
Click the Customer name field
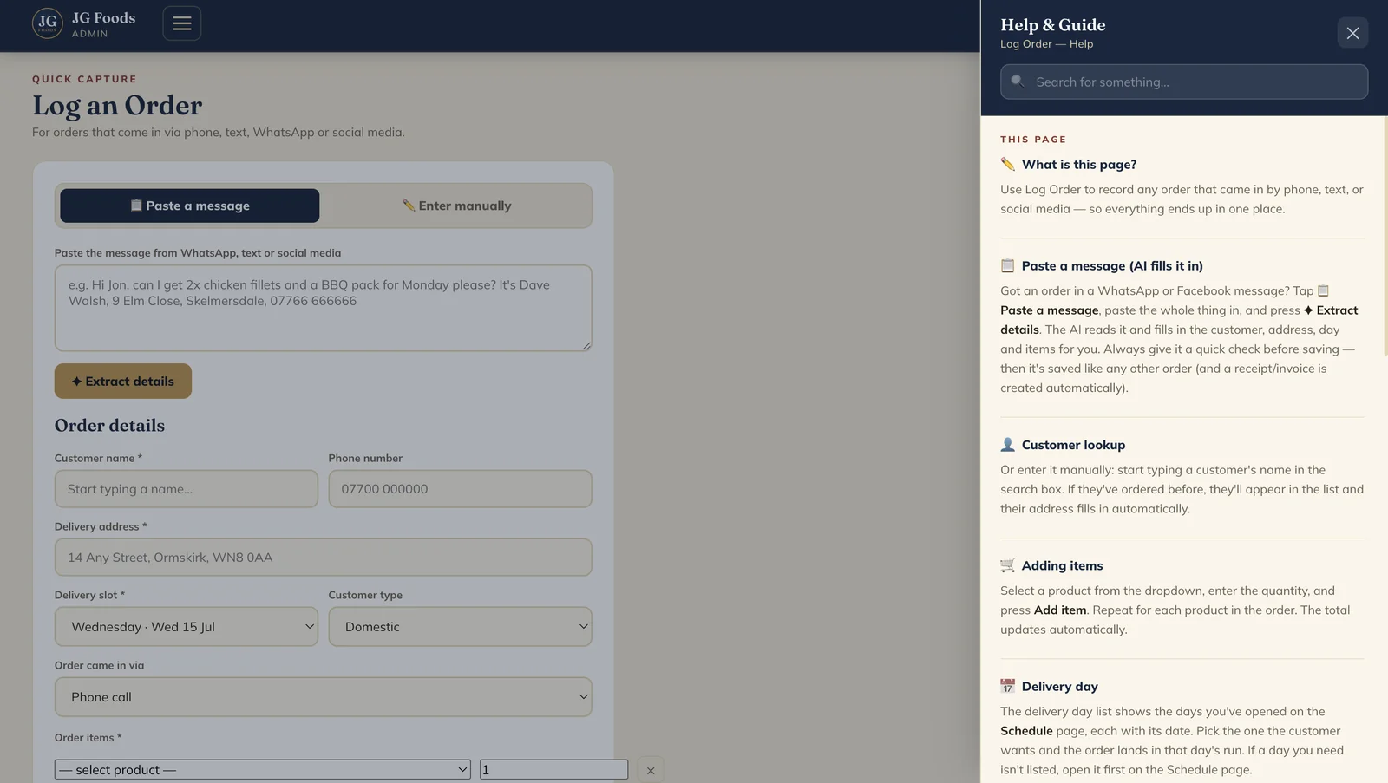187,489
